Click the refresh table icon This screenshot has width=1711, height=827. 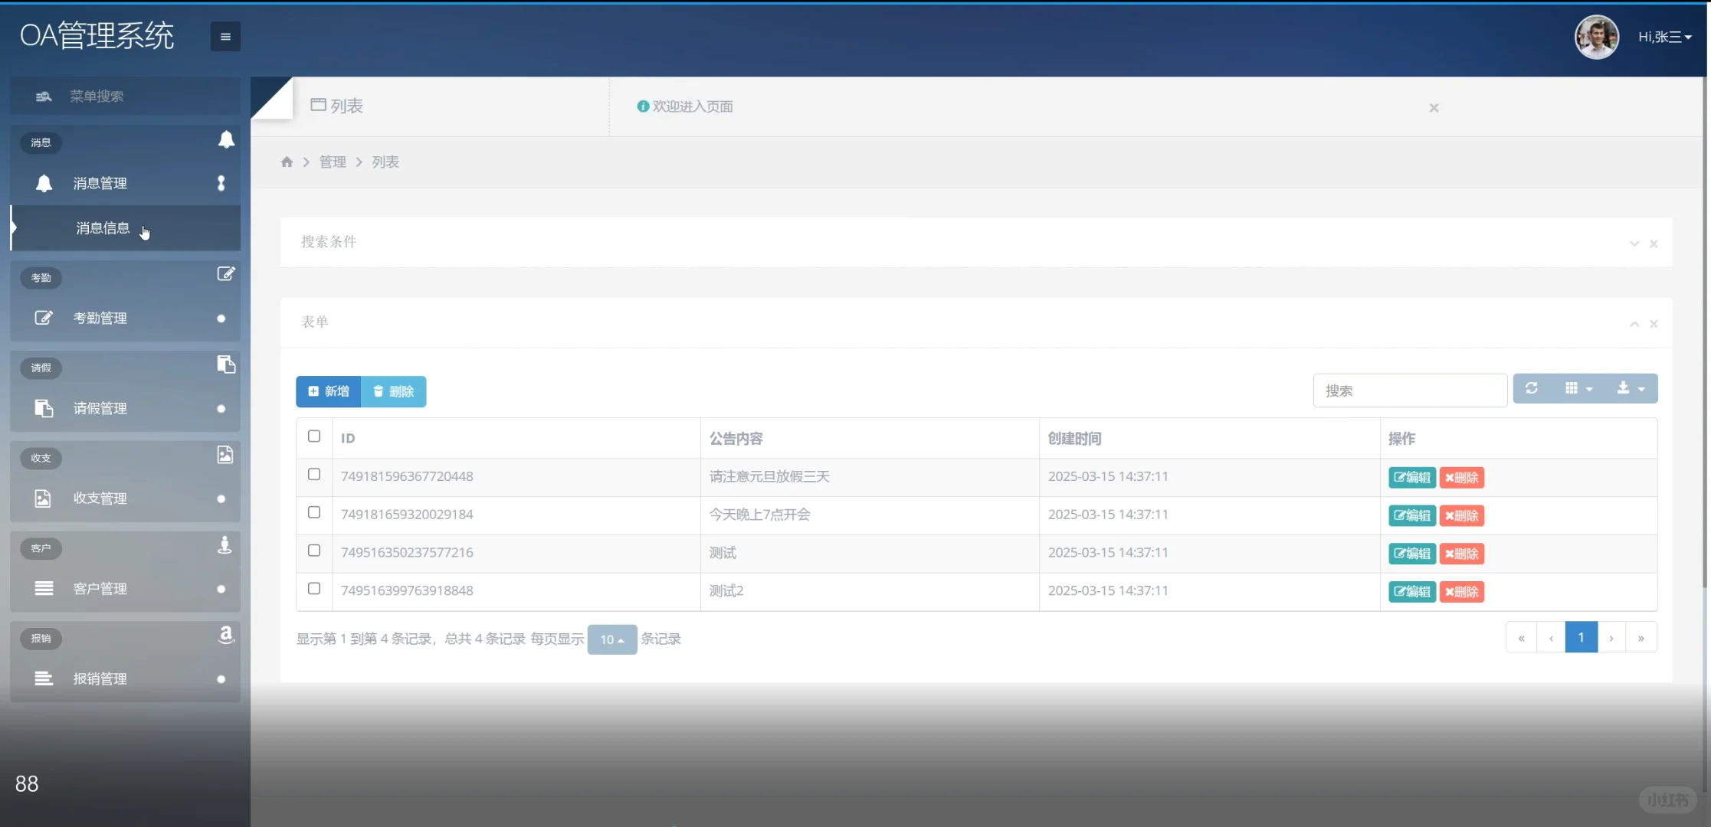click(x=1531, y=388)
